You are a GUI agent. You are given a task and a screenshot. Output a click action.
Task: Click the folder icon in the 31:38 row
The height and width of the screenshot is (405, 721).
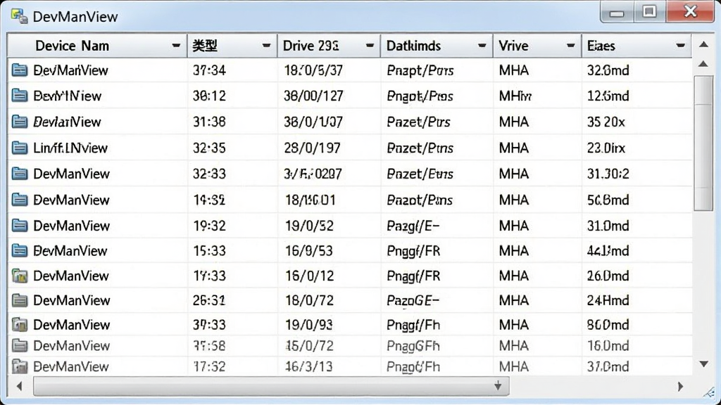[19, 122]
